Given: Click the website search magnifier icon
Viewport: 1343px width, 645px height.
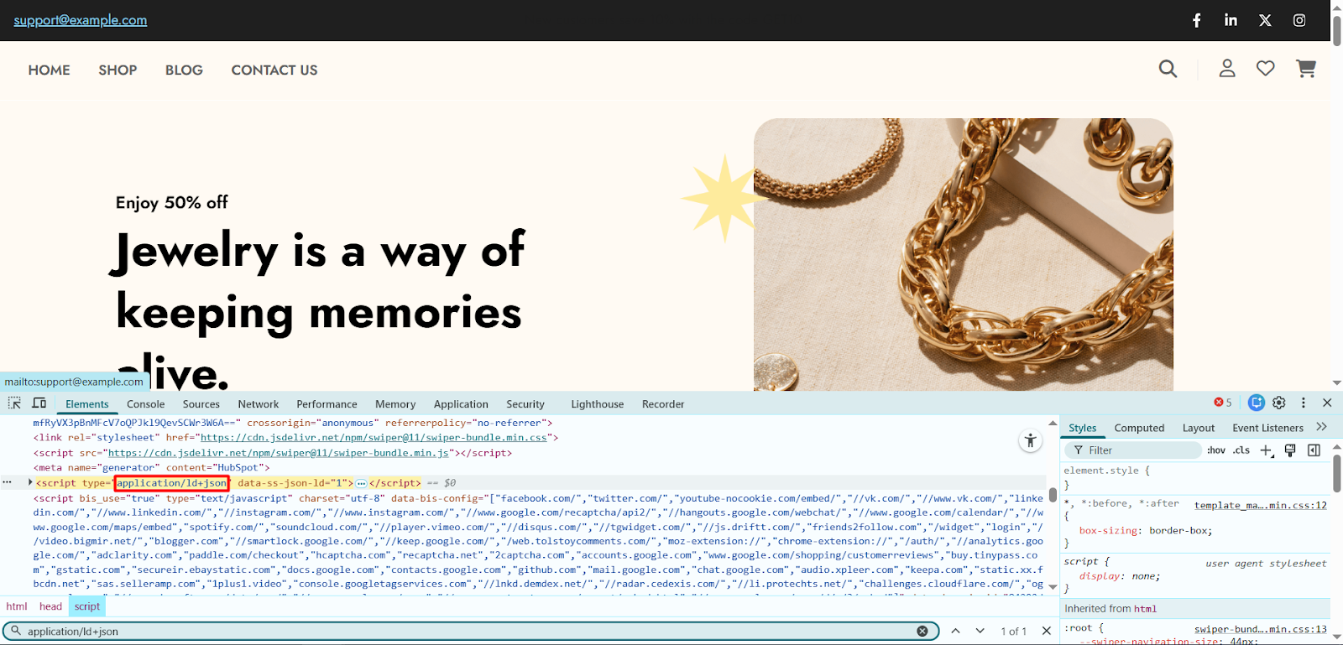Looking at the screenshot, I should (x=1168, y=69).
